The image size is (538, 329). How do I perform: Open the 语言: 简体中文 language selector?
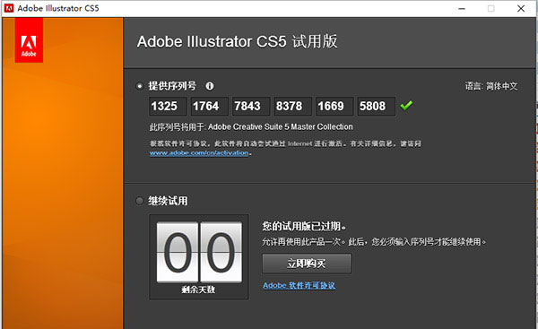click(x=491, y=86)
